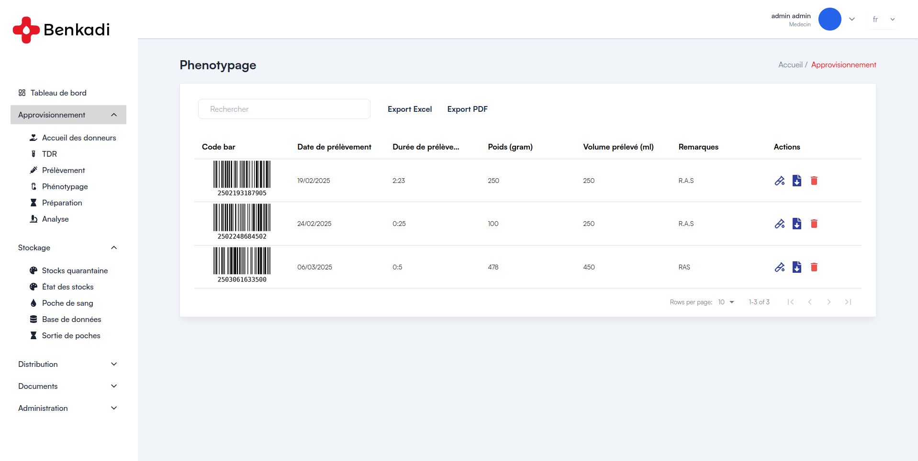
Task: Follow the Accueil breadcrumb link
Action: [790, 65]
